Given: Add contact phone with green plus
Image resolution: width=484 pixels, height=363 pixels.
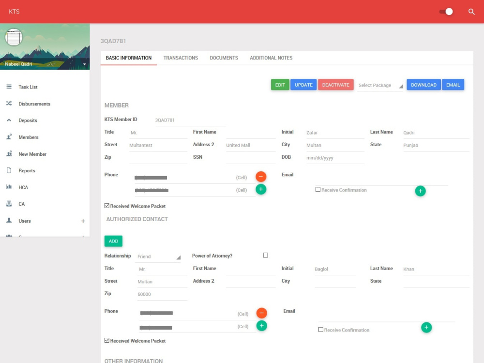Looking at the screenshot, I should point(261,326).
